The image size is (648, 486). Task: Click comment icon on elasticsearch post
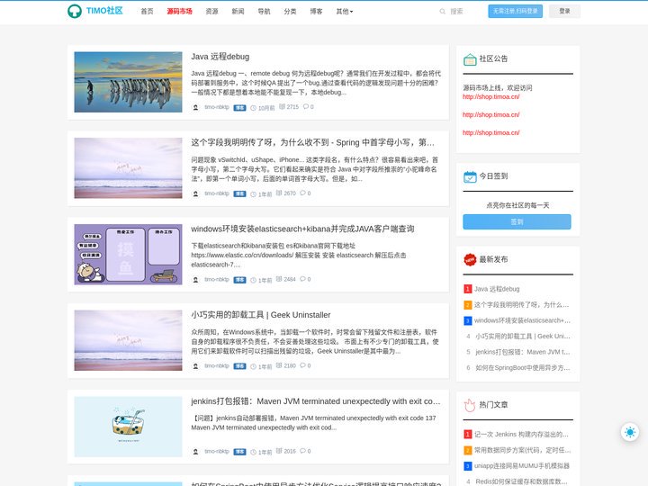click(x=303, y=279)
